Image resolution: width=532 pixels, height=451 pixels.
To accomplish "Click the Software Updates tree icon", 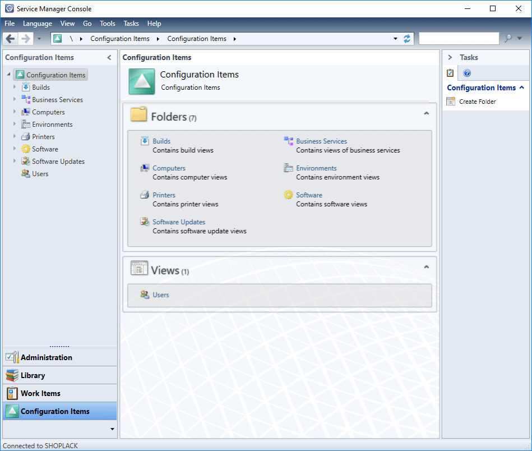I will 26,162.
